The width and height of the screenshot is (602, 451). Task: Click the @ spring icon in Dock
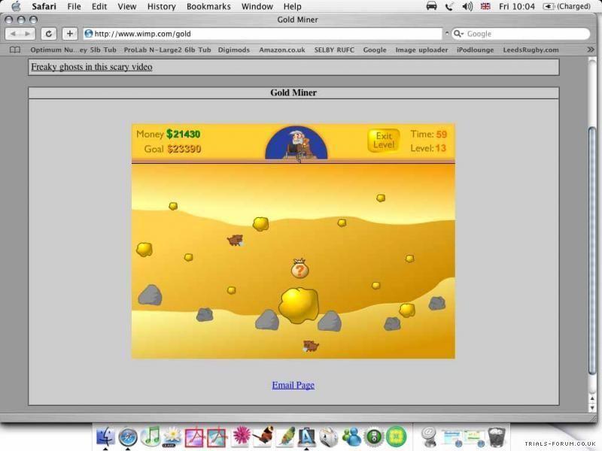(x=428, y=437)
